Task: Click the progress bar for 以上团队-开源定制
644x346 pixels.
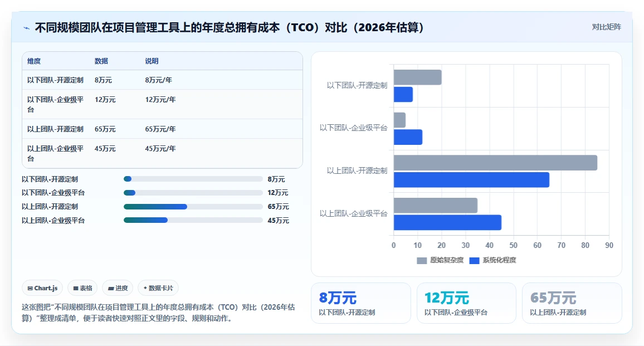Action: pos(193,207)
